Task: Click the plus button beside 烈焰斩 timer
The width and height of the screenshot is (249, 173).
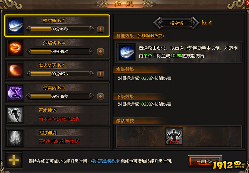Action: click(101, 52)
